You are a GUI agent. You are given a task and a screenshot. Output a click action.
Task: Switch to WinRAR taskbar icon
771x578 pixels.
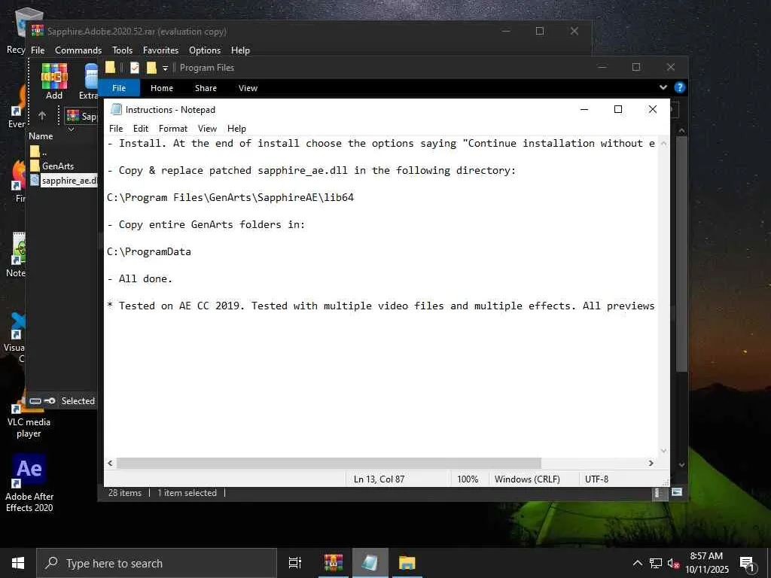pyautogui.click(x=334, y=563)
